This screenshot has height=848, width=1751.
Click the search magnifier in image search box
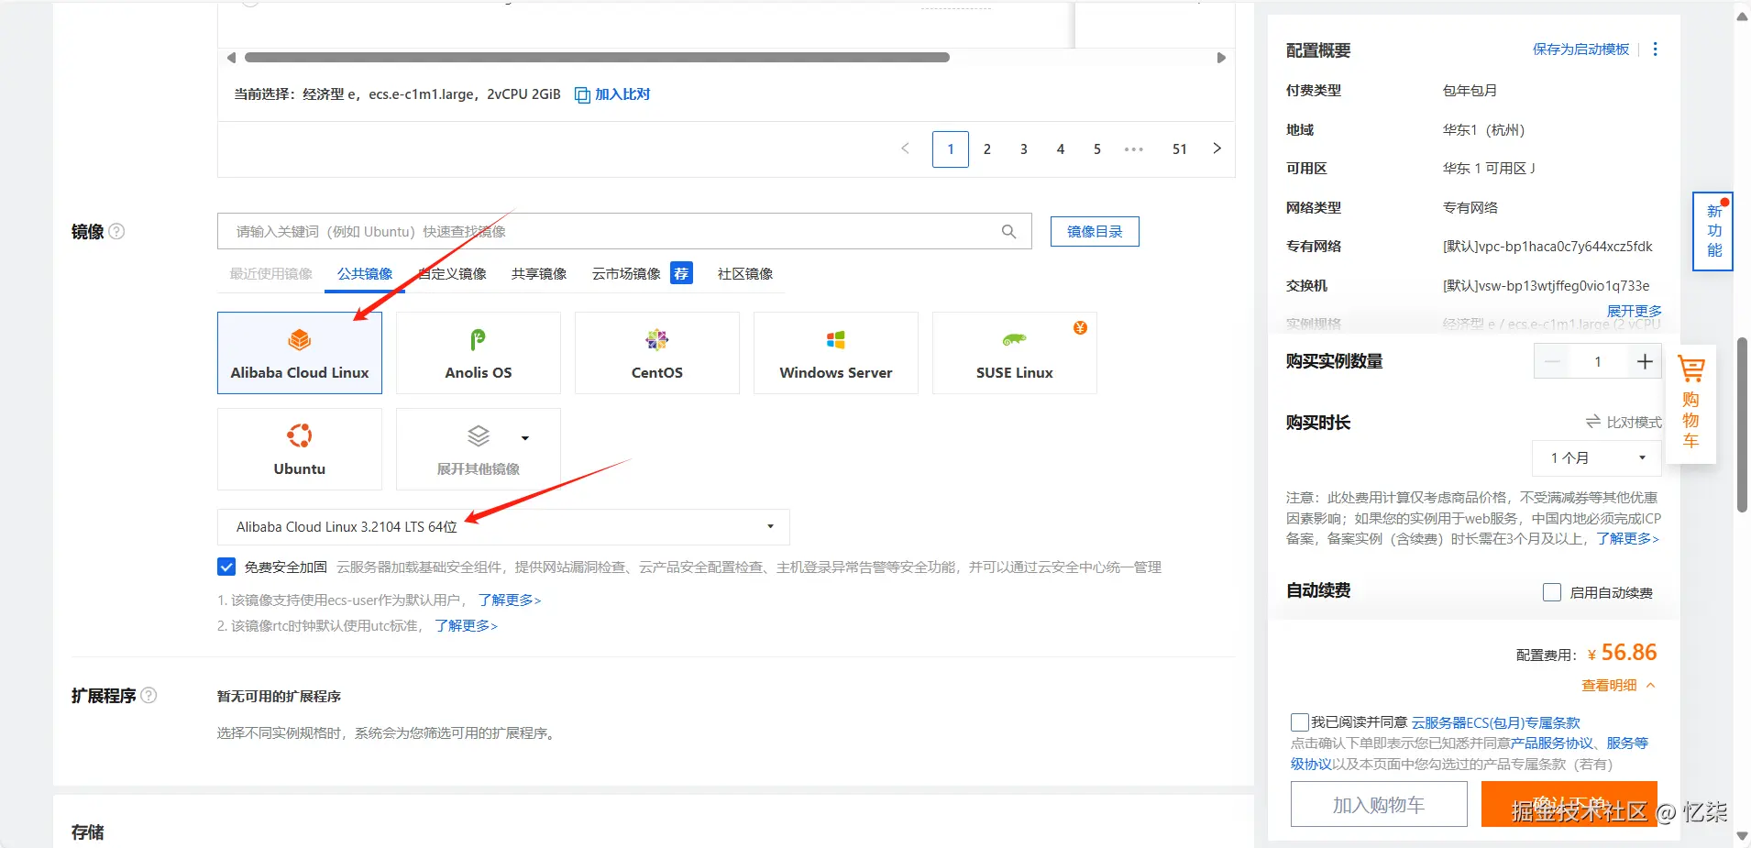click(x=1008, y=232)
